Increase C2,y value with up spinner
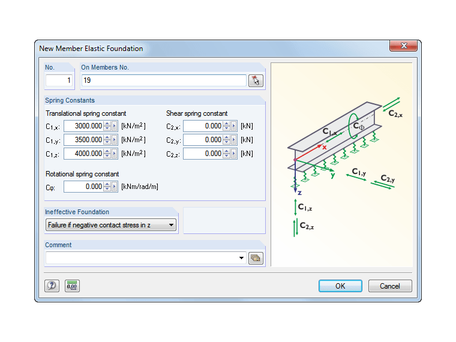Screen dimensions: 456x342 (227, 137)
